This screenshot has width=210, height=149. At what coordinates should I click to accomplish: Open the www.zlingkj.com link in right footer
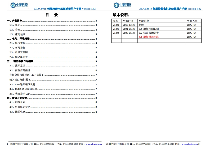pos(190,144)
